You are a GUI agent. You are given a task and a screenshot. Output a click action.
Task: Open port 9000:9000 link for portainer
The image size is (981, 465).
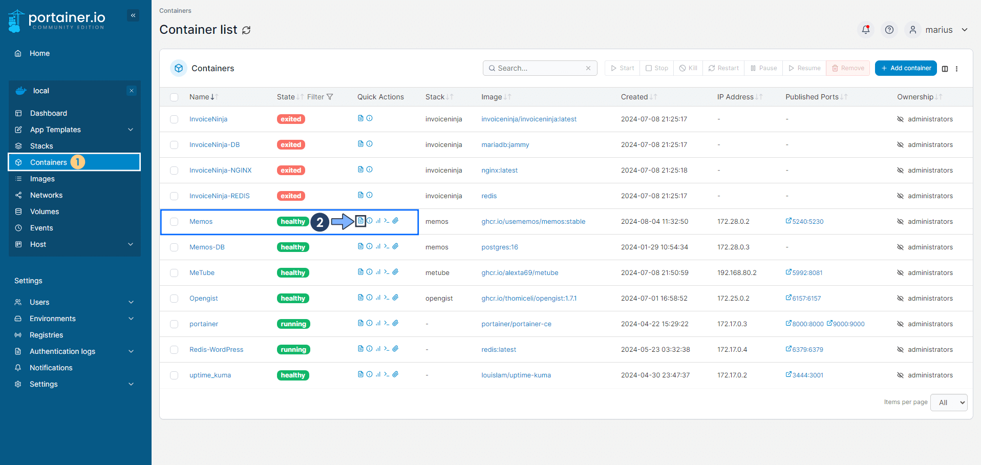846,324
